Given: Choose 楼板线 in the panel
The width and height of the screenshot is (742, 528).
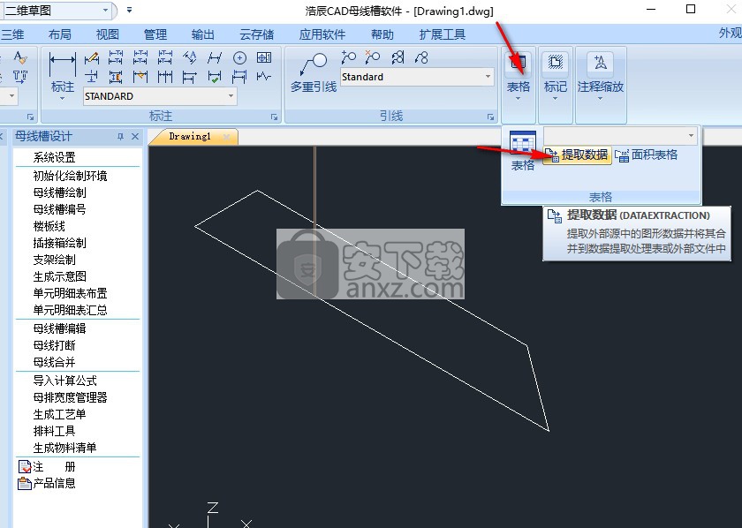Looking at the screenshot, I should (x=49, y=226).
